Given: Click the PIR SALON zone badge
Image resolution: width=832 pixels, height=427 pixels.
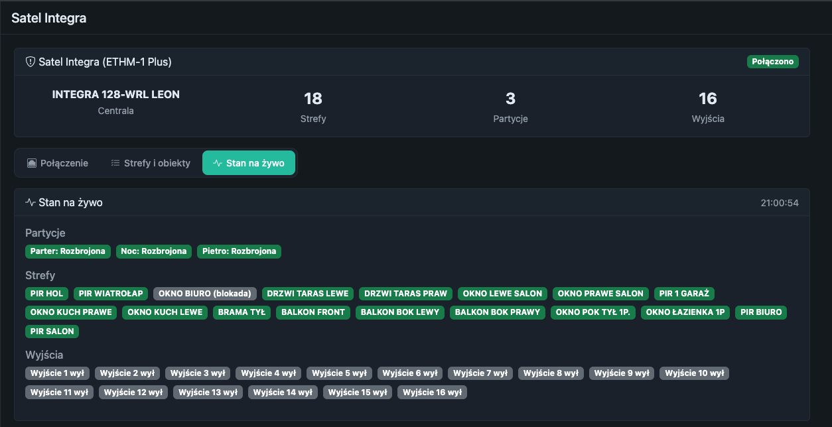Looking at the screenshot, I should [x=52, y=331].
